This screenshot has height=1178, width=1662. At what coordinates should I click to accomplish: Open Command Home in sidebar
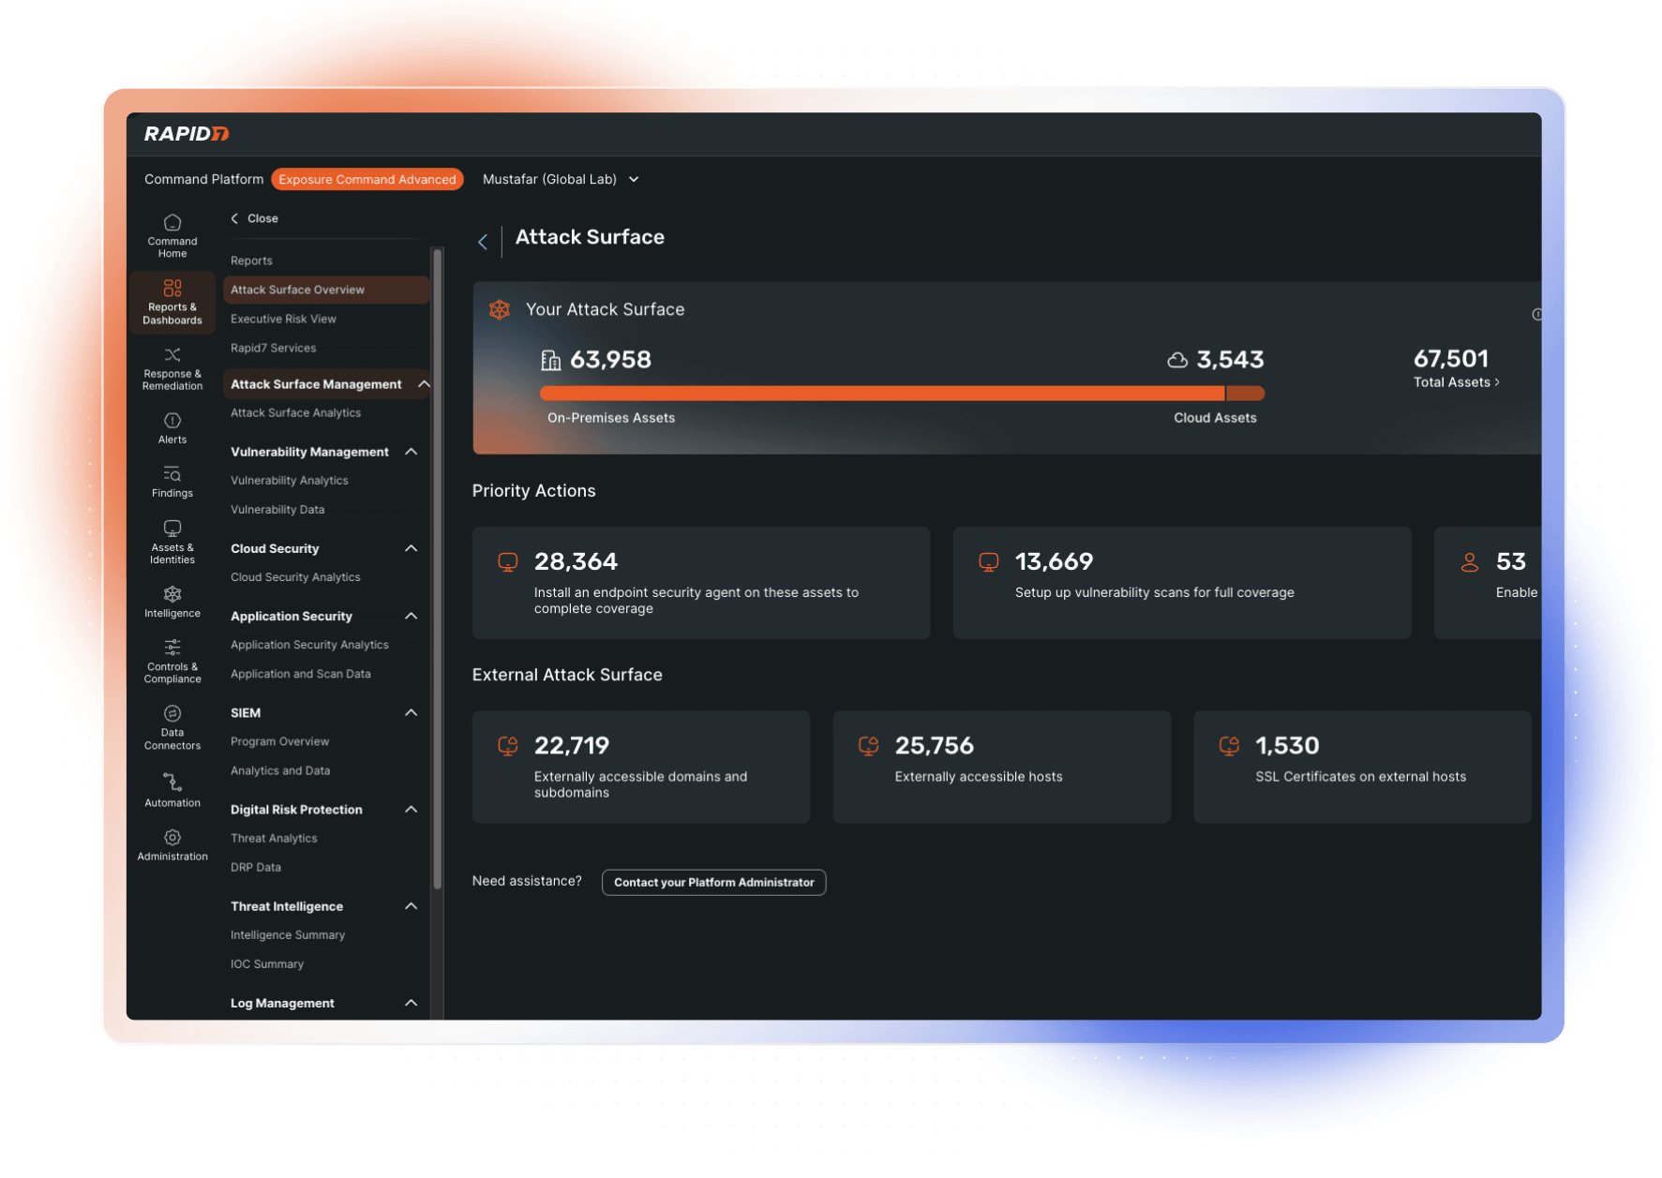(172, 235)
